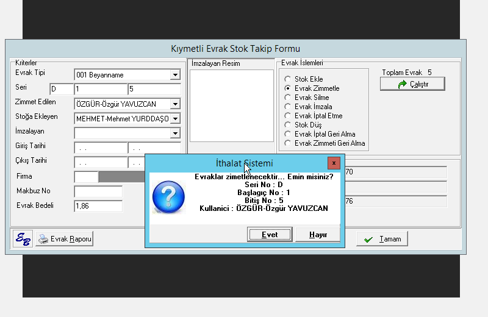Image resolution: width=488 pixels, height=317 pixels.
Task: Click Tamam with green checkmark
Action: click(382, 239)
